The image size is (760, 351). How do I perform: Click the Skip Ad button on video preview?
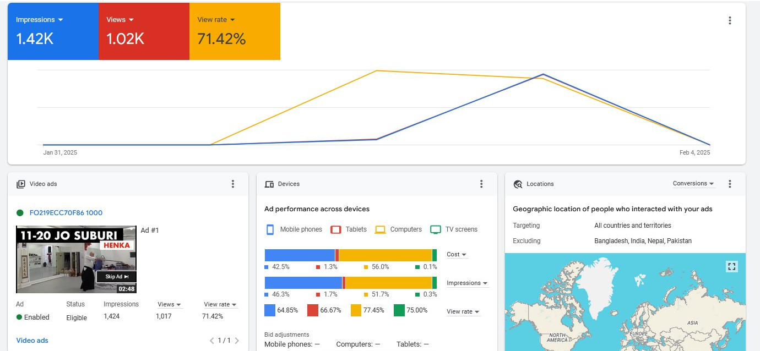pos(116,277)
